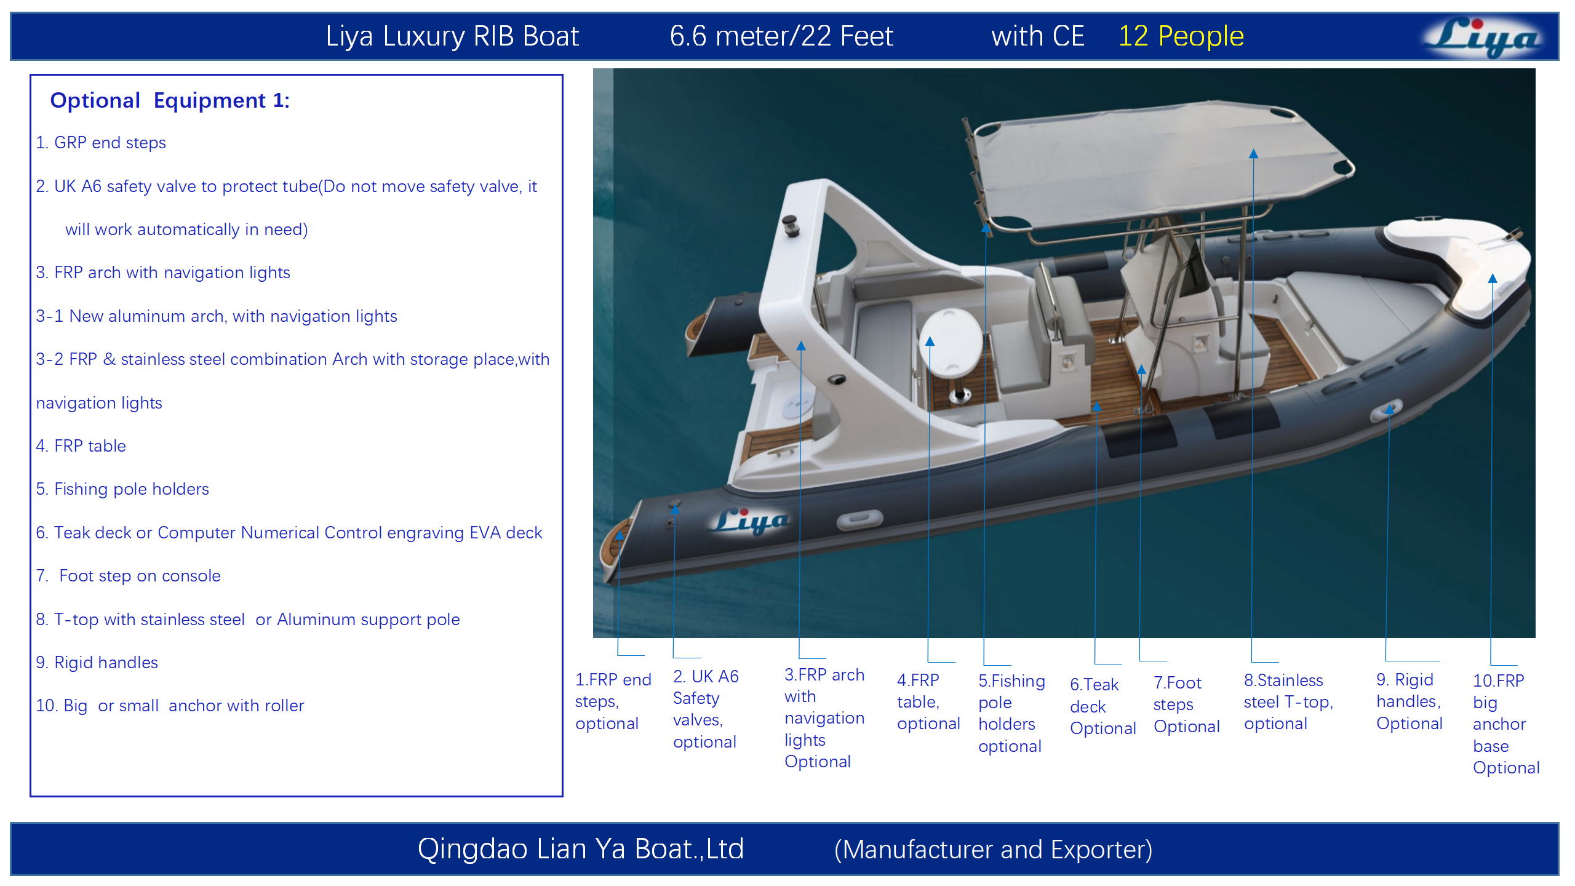
Task: Click the '2. UK A6 Safety valves' label
Action: [x=705, y=709]
